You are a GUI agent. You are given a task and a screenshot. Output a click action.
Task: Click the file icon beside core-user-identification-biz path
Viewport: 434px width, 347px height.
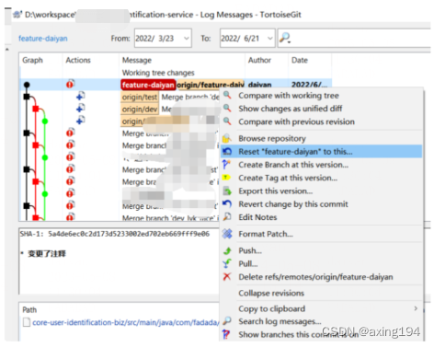point(27,322)
